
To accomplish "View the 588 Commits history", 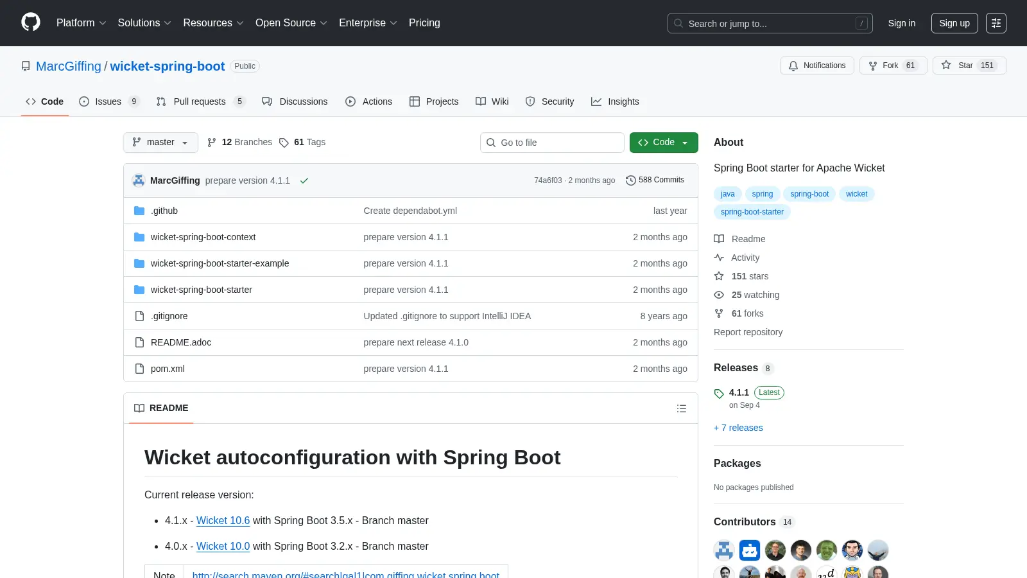I will (655, 180).
